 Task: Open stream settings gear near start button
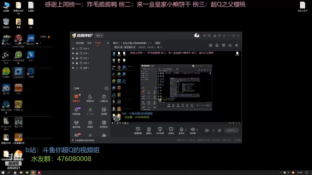point(220,130)
